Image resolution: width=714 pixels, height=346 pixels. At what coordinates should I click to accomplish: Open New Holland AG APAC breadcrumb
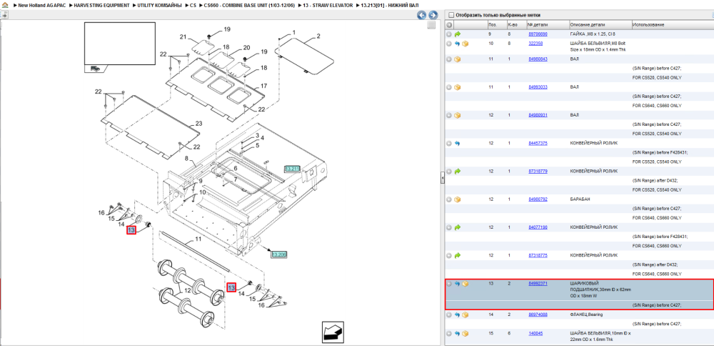42,5
